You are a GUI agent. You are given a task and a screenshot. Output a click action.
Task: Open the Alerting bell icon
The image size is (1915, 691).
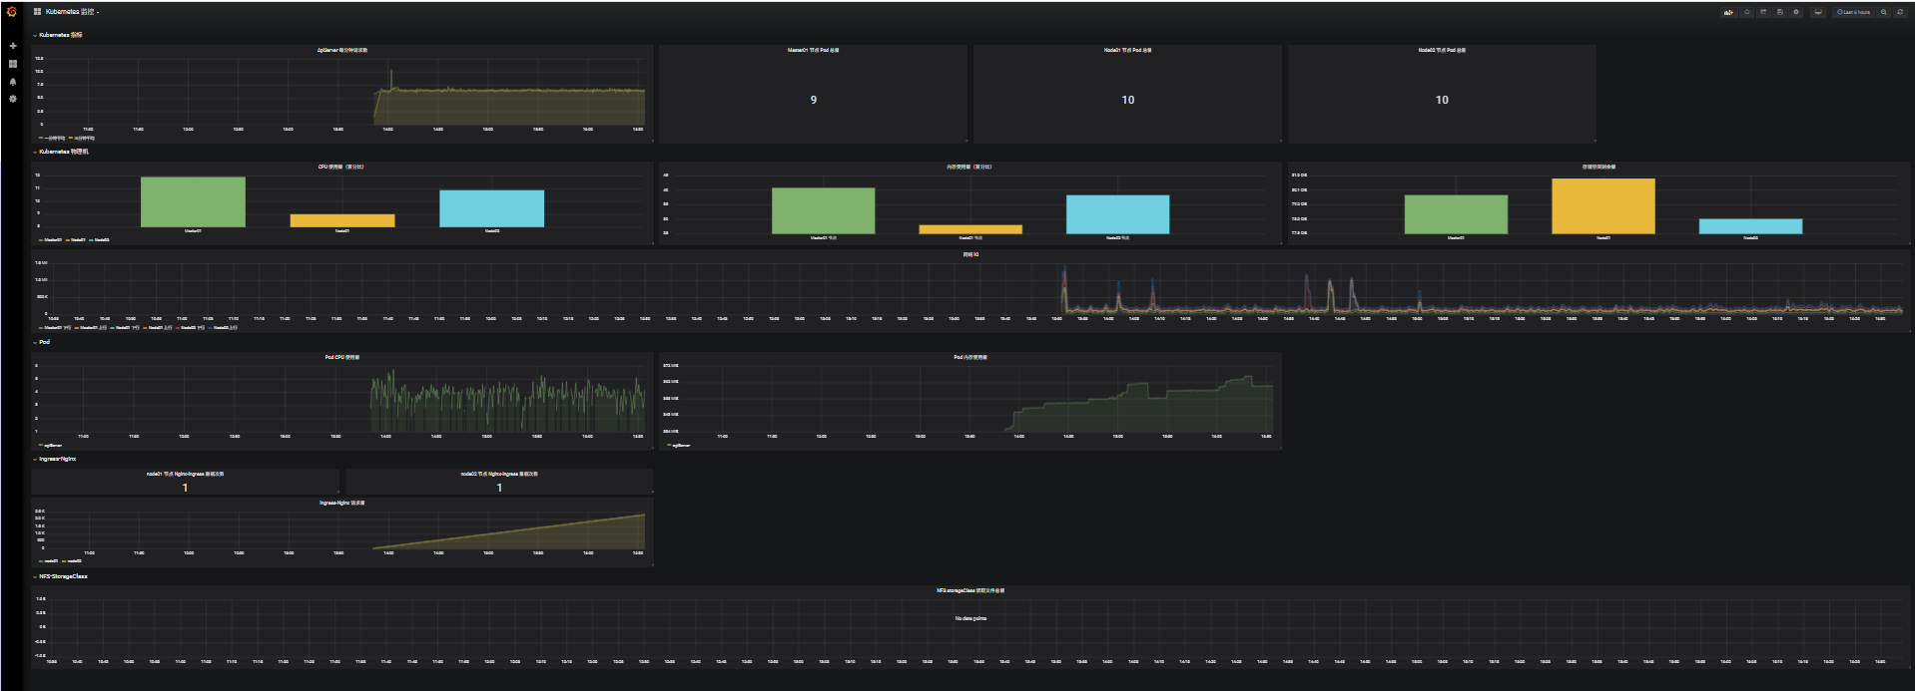[x=13, y=82]
